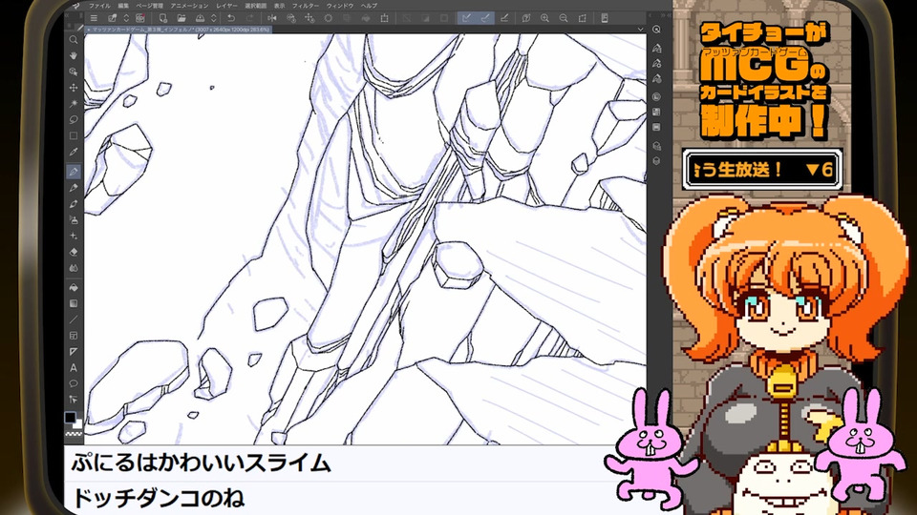
Task: Open the ウィンドウ menu
Action: click(x=340, y=6)
